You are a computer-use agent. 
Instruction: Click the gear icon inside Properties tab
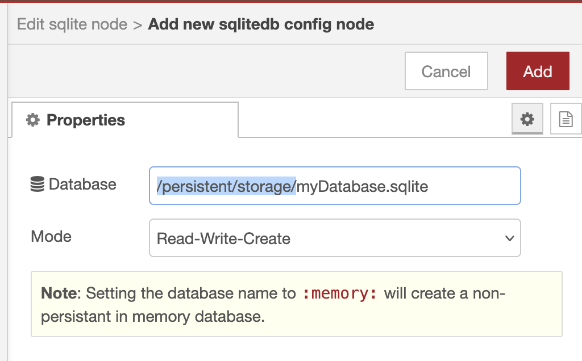coord(33,120)
